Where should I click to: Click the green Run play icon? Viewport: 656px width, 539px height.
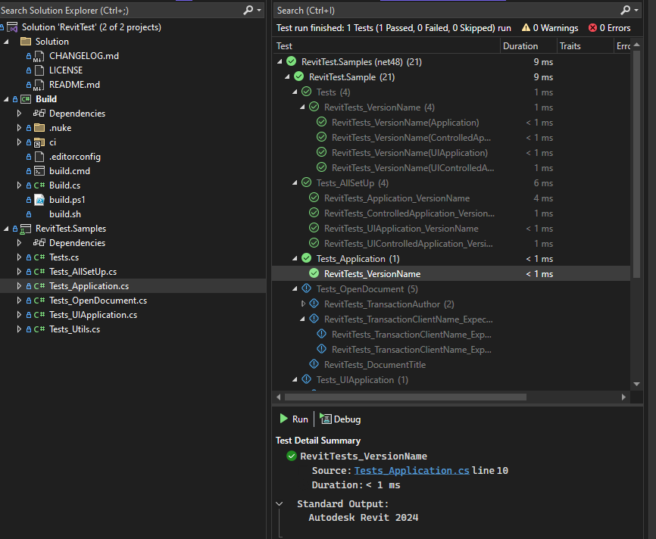[x=284, y=419]
